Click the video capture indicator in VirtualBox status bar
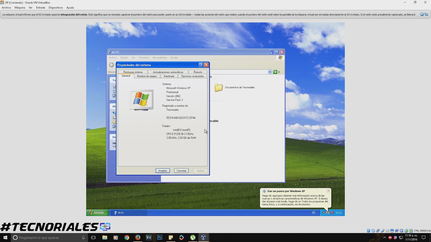The image size is (431, 242). (397, 231)
